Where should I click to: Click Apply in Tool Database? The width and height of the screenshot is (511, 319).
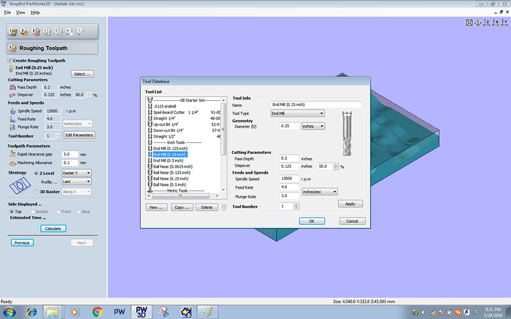tap(351, 204)
